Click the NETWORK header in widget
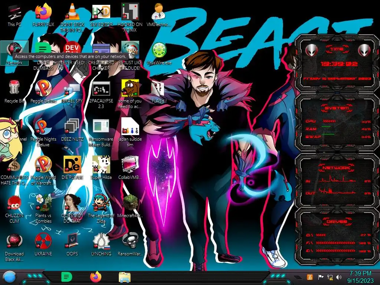 337,168
